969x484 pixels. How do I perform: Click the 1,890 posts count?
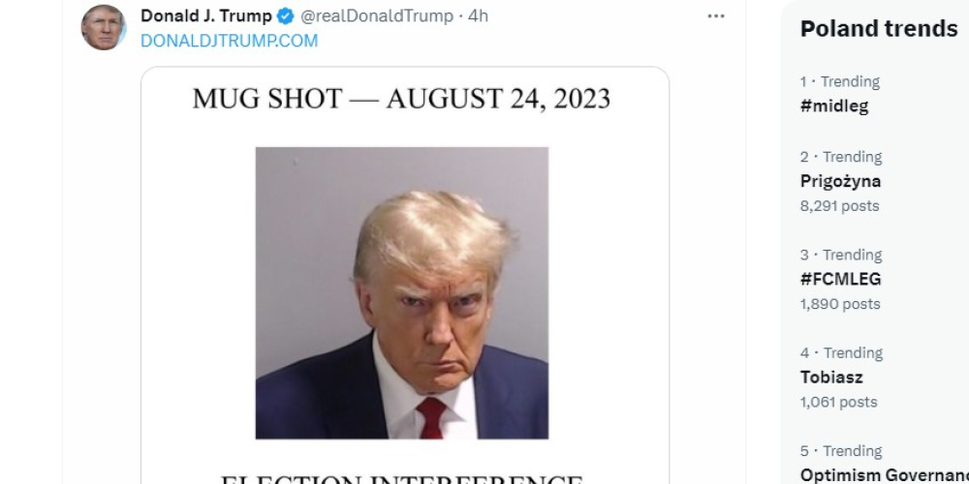click(839, 303)
